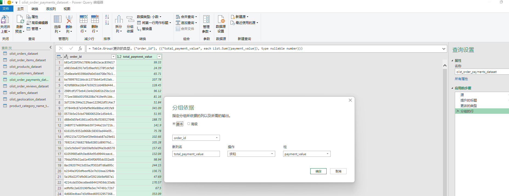Sort ascending using A-Z icon
Image resolution: width=509 pixels, height=196 pixels.
[x=107, y=17]
